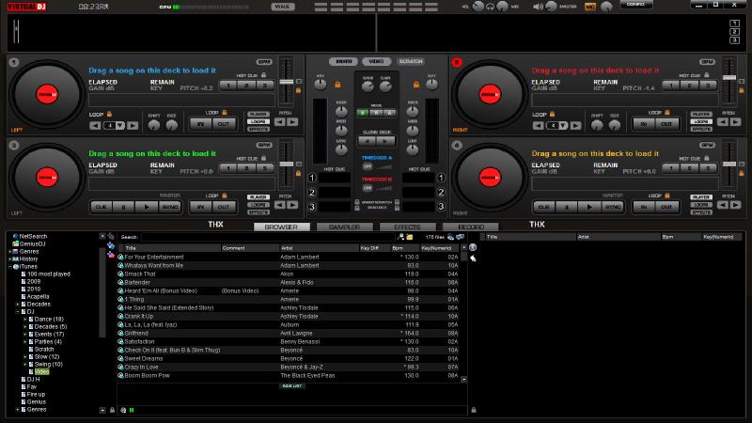The height and width of the screenshot is (423, 752).
Task: Click the BPM button on deck 2
Action: click(706, 62)
